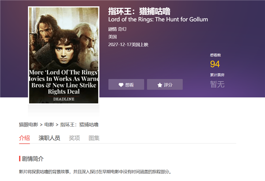This screenshot has height=181, width=265.
Task: Click the 2027-12-17 release date text
Action: click(128, 45)
